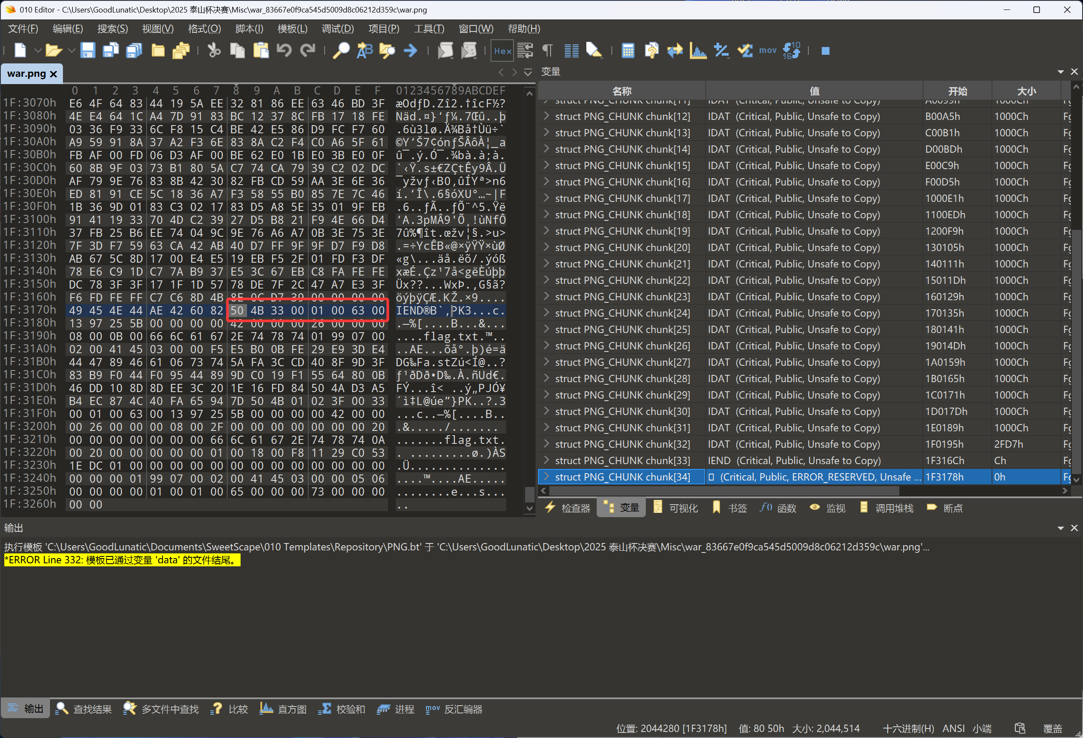The image size is (1083, 738).
Task: Open the recent files dropdown beside Open
Action: (71, 50)
